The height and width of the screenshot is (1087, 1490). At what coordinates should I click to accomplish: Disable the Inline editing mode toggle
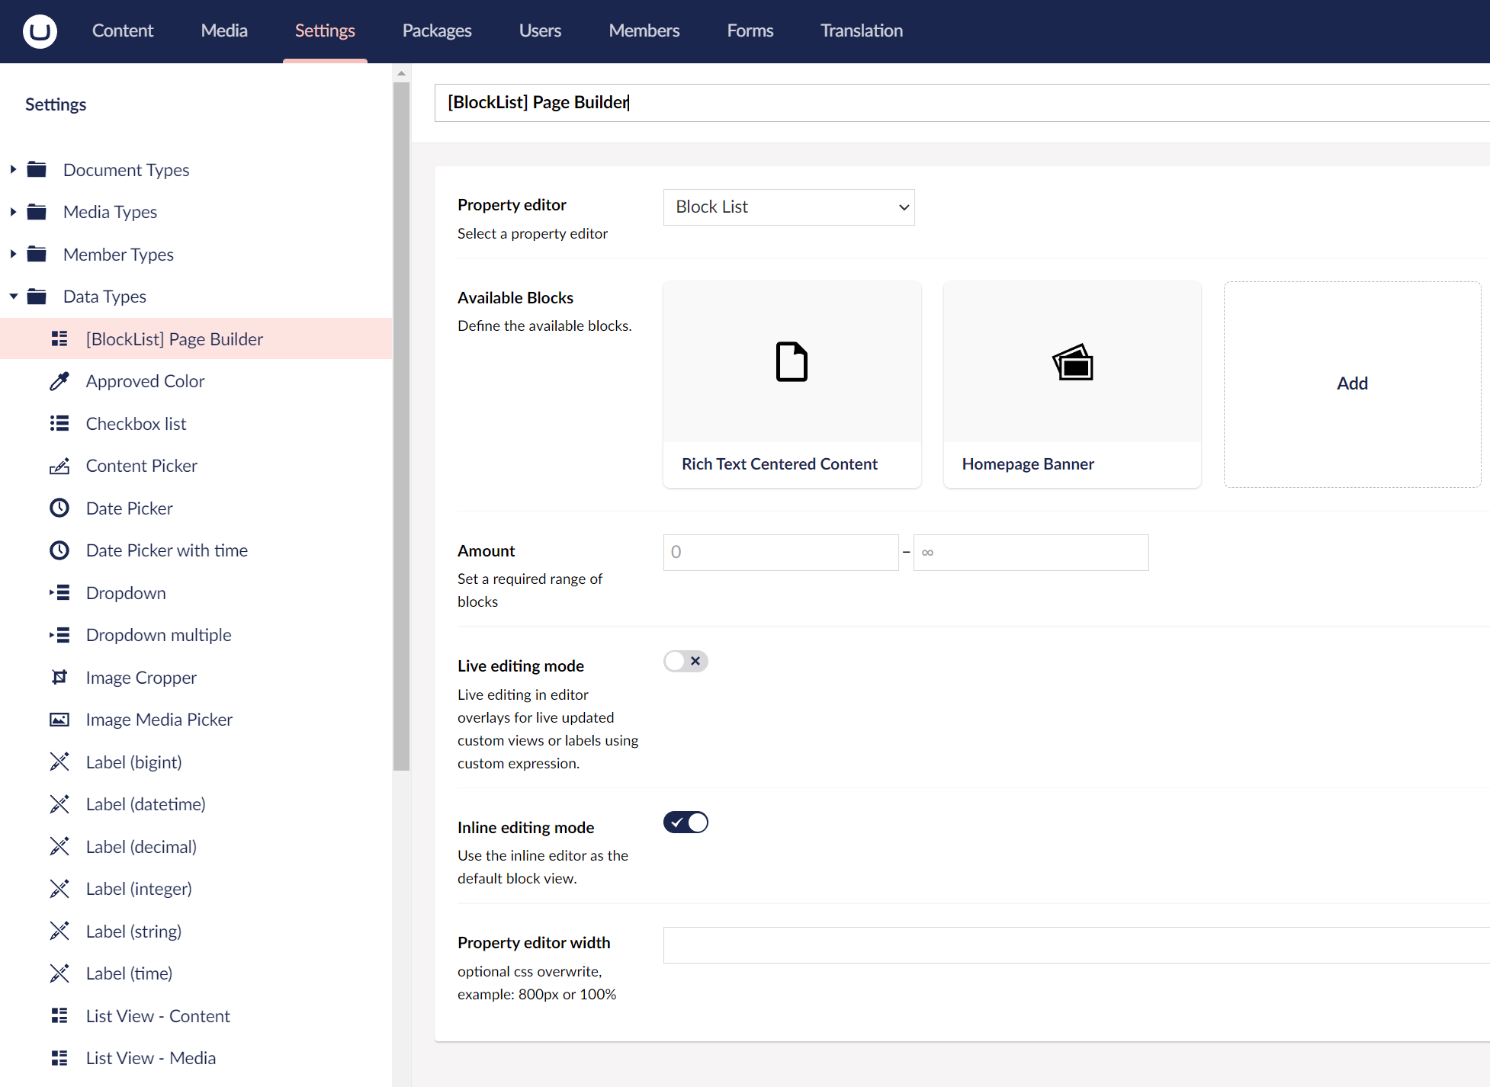pyautogui.click(x=686, y=822)
